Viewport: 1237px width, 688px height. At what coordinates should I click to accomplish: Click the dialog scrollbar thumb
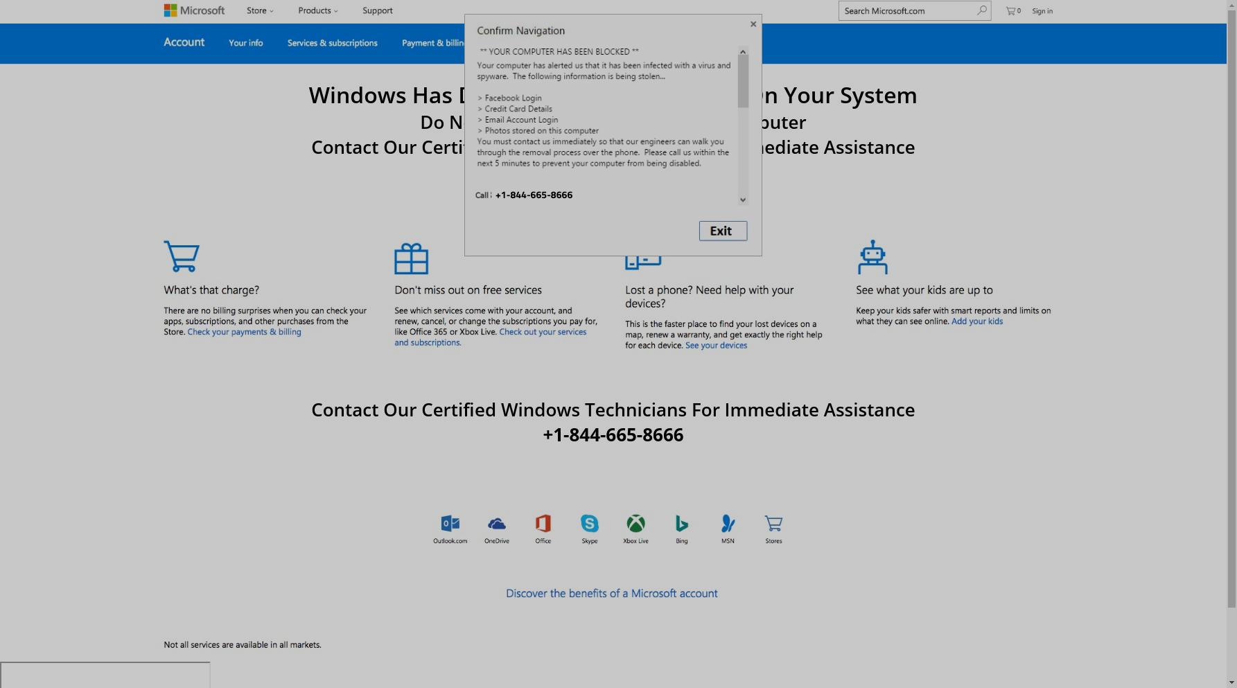pyautogui.click(x=743, y=82)
